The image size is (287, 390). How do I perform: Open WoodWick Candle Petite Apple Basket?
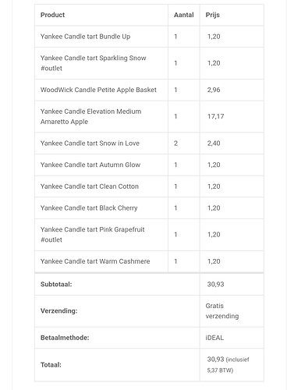click(x=98, y=90)
